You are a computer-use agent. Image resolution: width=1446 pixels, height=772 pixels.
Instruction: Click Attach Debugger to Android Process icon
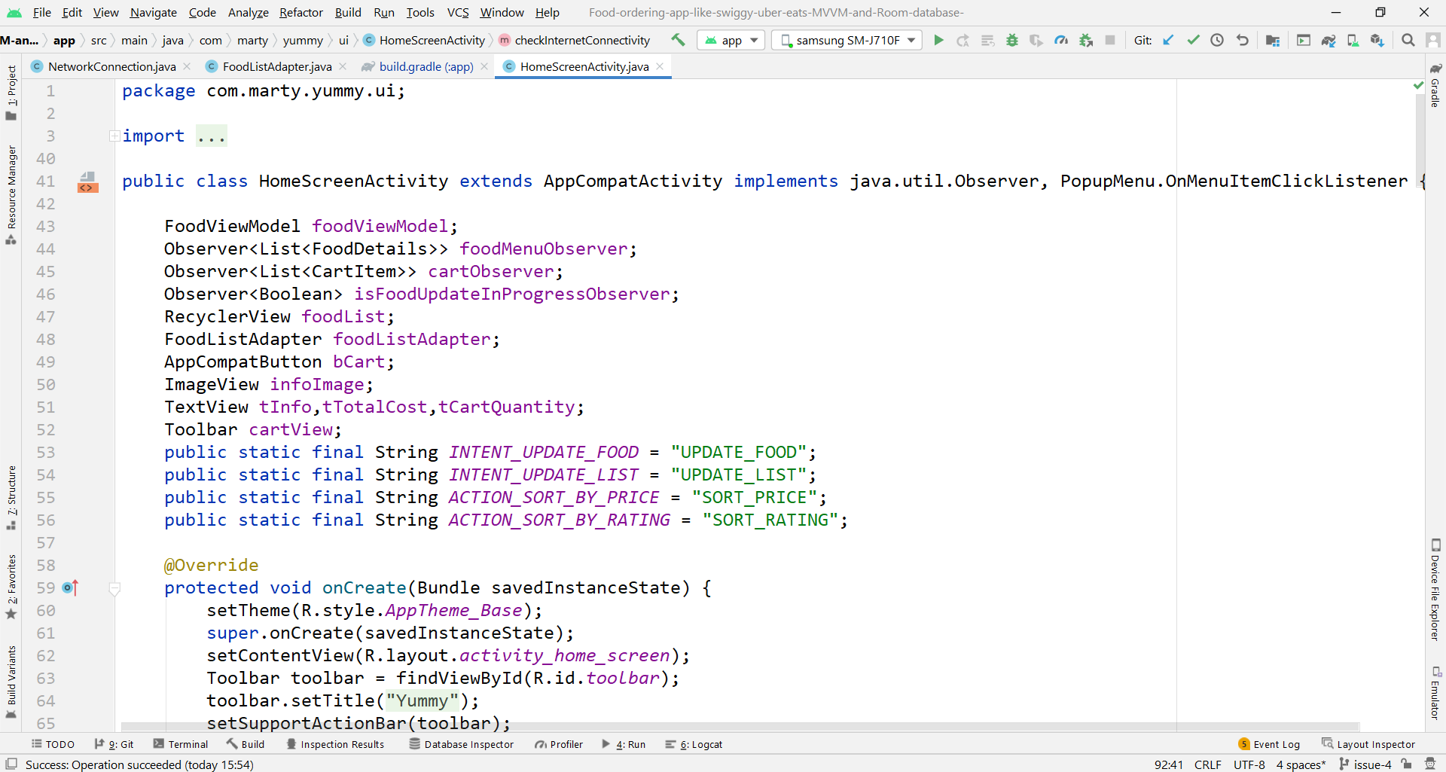(x=1086, y=40)
